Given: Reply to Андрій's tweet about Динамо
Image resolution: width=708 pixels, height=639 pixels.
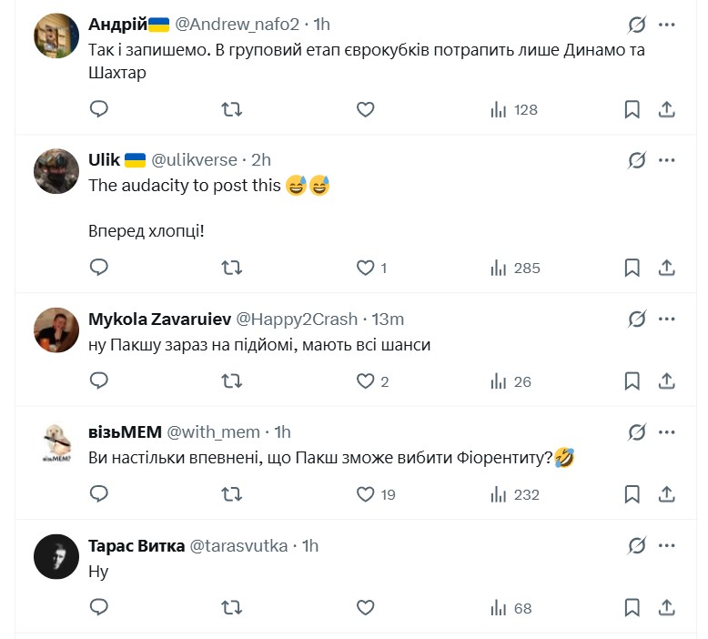Looking at the screenshot, I should pyautogui.click(x=99, y=109).
